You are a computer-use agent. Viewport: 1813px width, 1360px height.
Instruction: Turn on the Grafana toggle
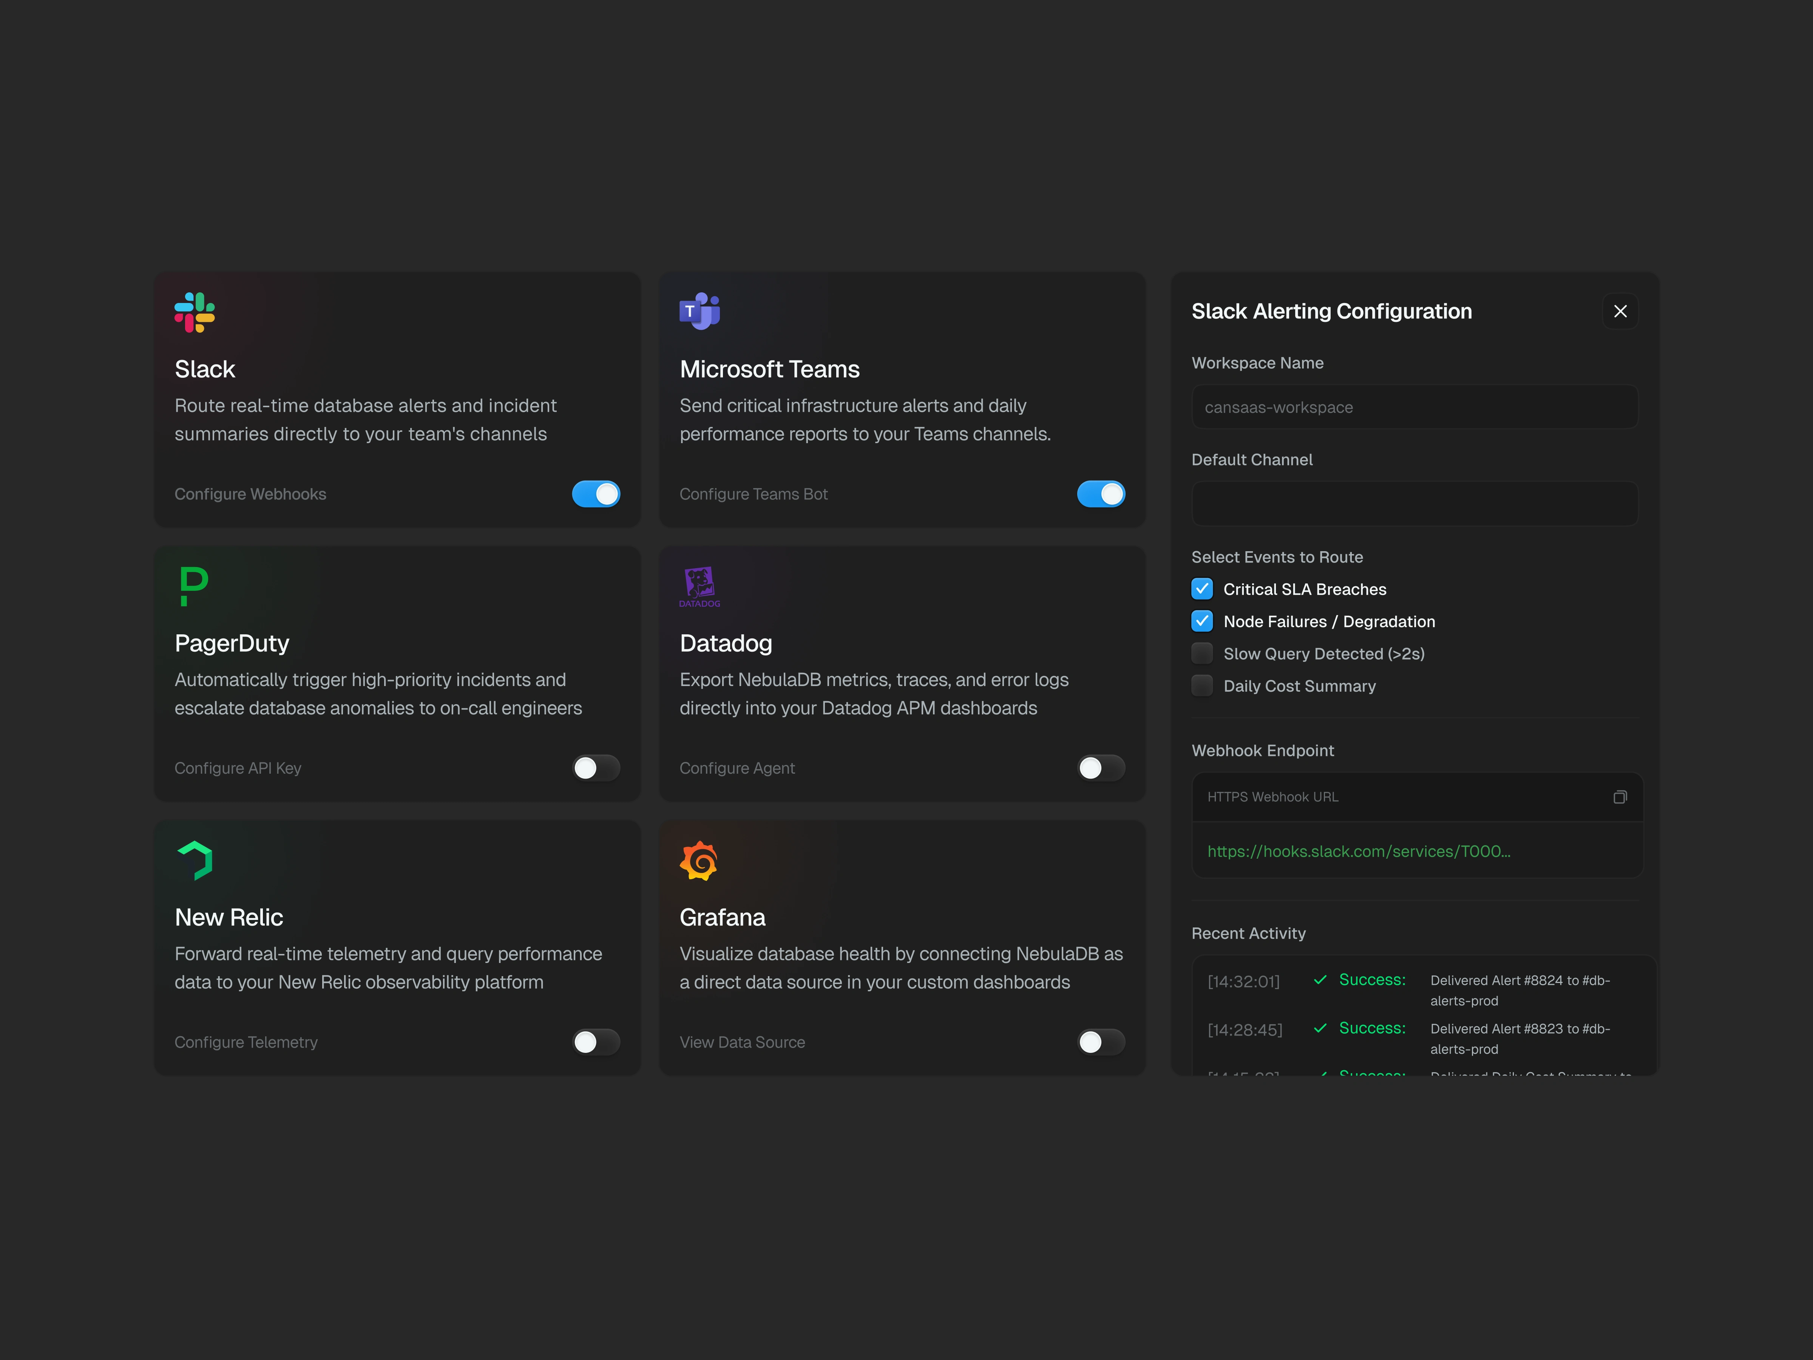[x=1101, y=1042]
